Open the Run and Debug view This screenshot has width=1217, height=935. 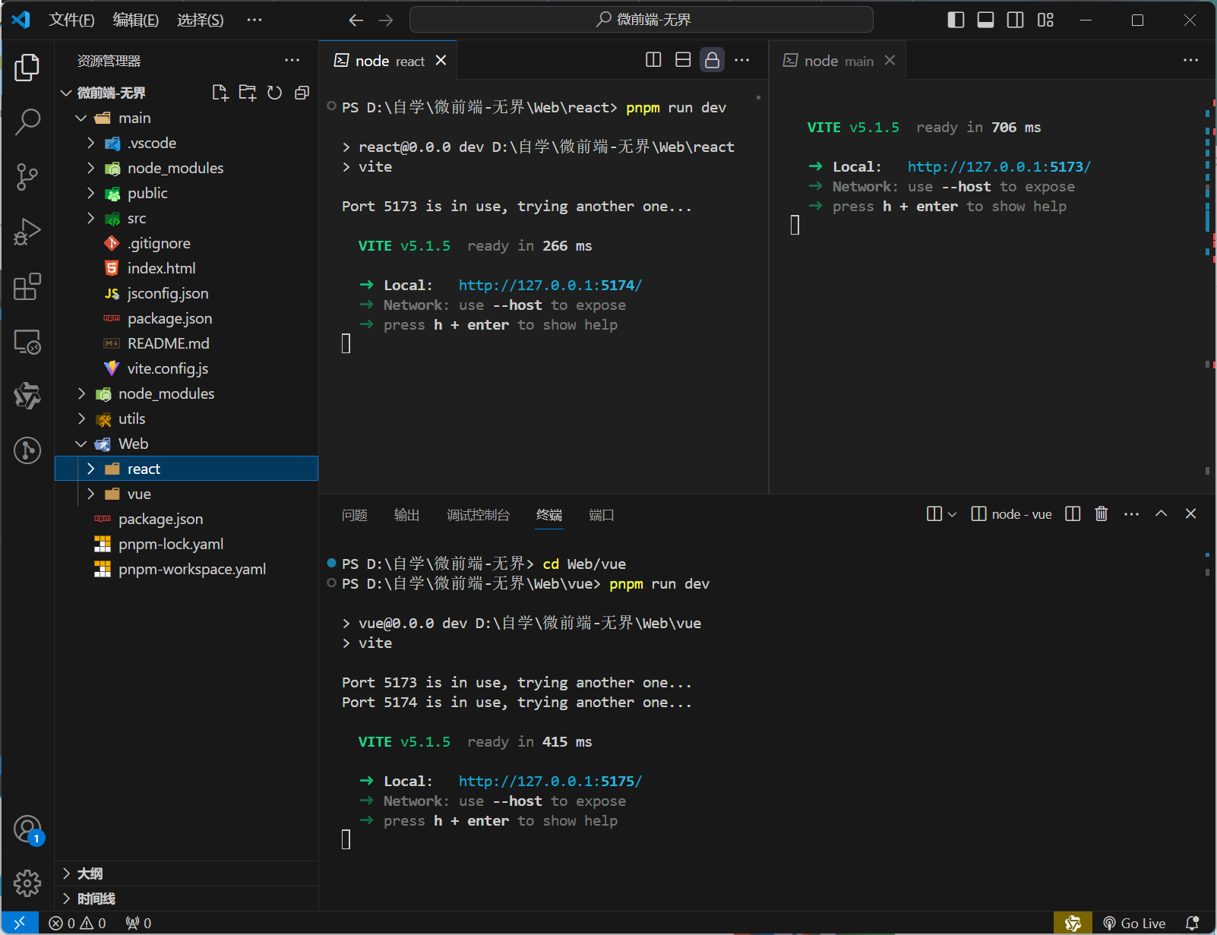point(27,232)
